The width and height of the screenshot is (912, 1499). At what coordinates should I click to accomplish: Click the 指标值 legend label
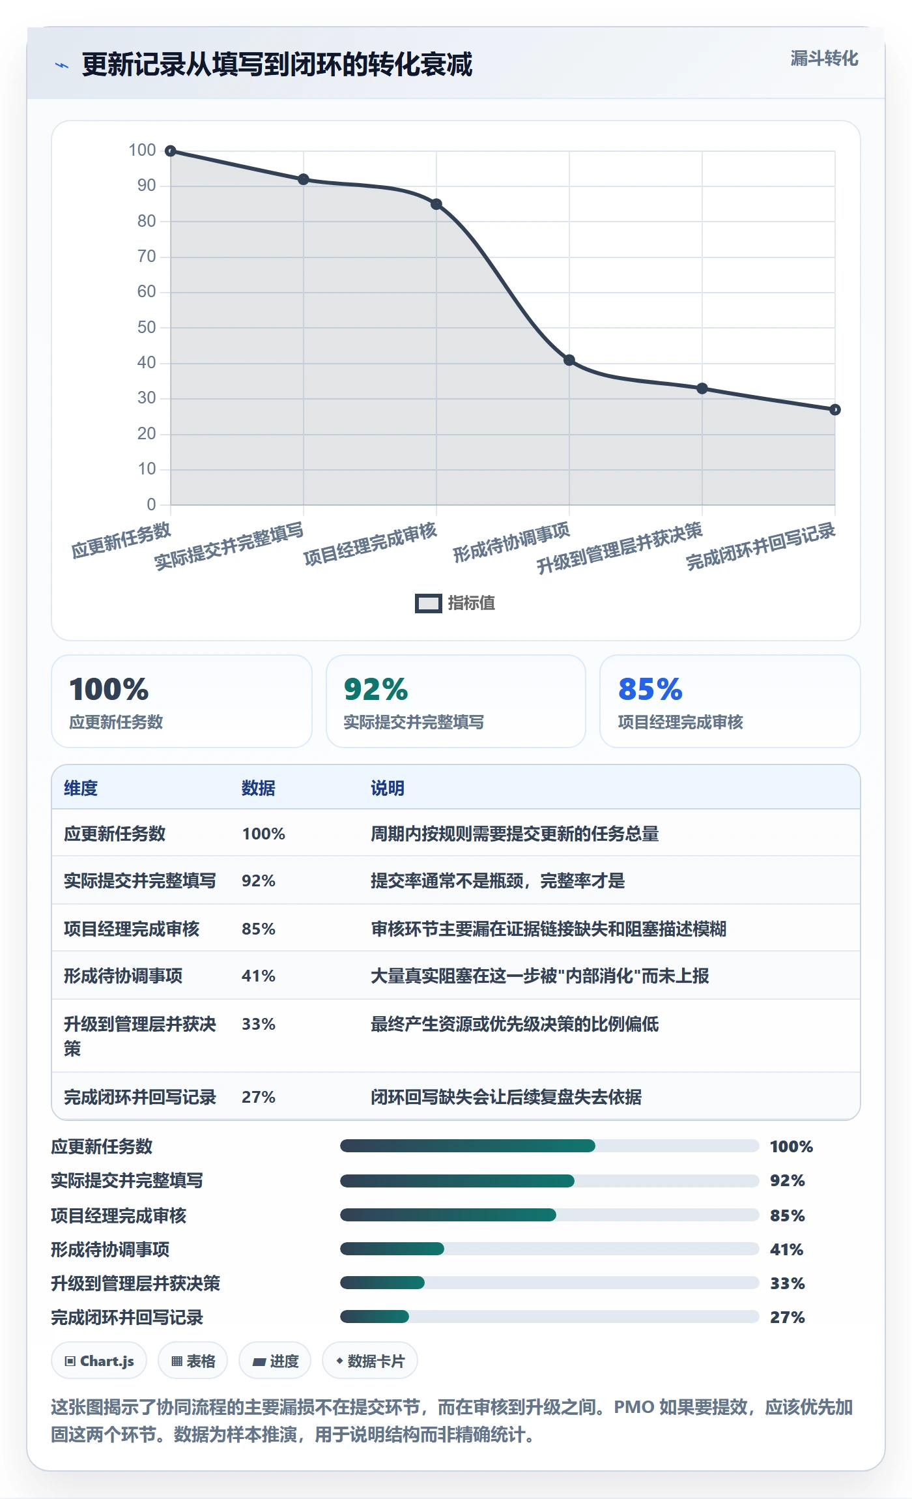click(x=472, y=604)
